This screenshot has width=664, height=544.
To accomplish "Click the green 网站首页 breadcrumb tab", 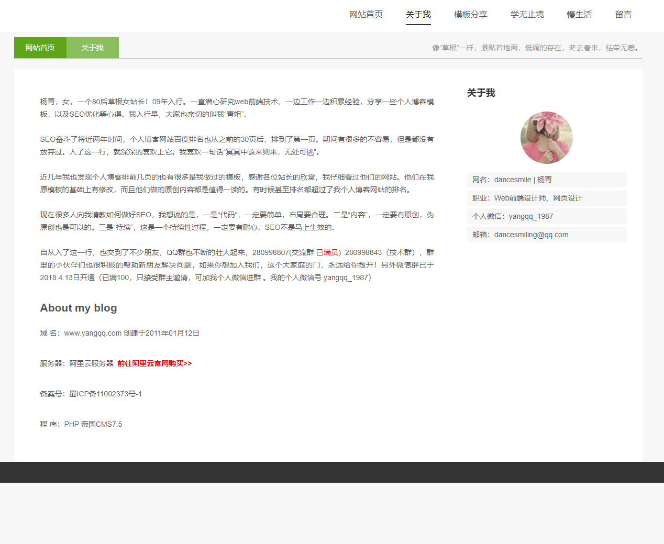I will [x=40, y=48].
